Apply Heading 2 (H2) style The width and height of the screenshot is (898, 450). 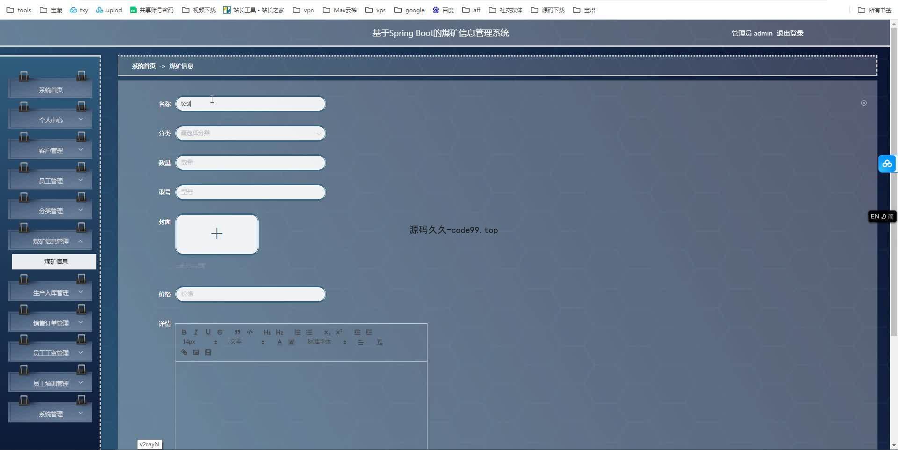pyautogui.click(x=279, y=332)
